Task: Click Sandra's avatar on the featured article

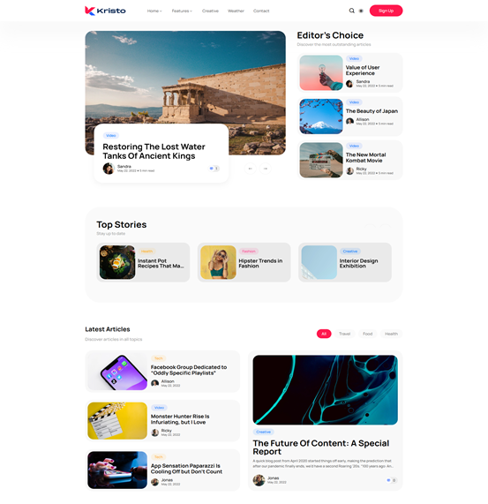Action: [109, 169]
